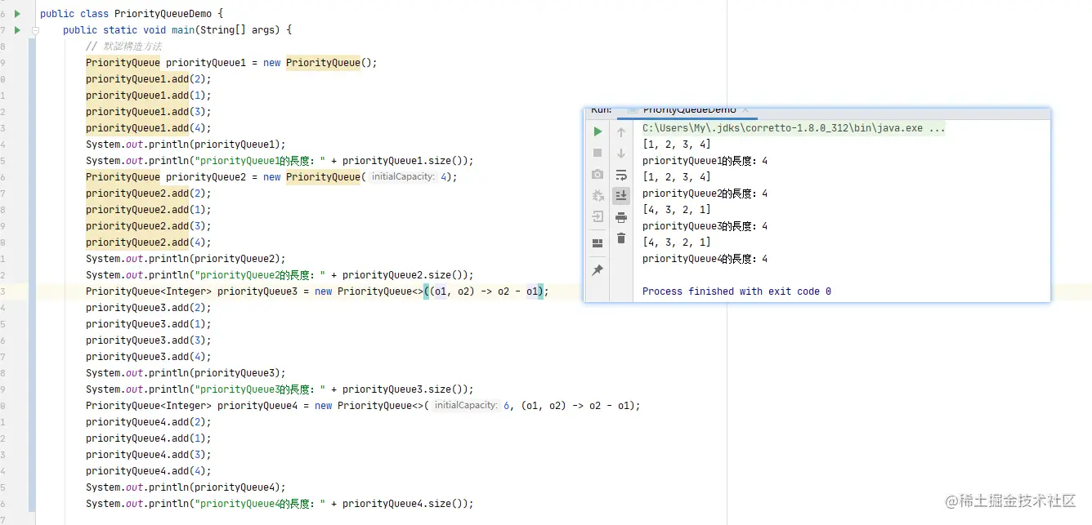This screenshot has width=1092, height=525.
Task: Click line printing priorityQueue4.size()
Action: tap(280, 504)
